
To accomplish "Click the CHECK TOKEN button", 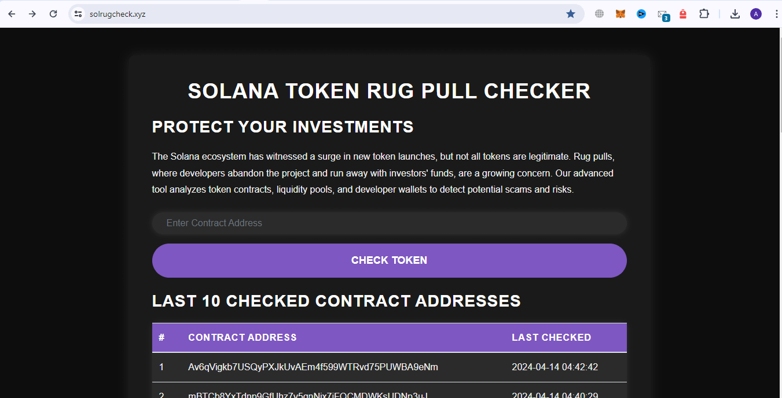I will pyautogui.click(x=389, y=260).
